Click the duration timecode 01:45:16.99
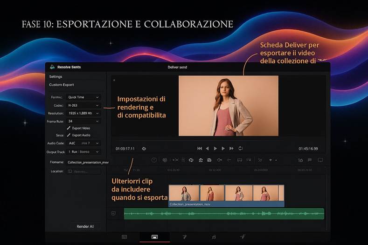 [x=308, y=149]
